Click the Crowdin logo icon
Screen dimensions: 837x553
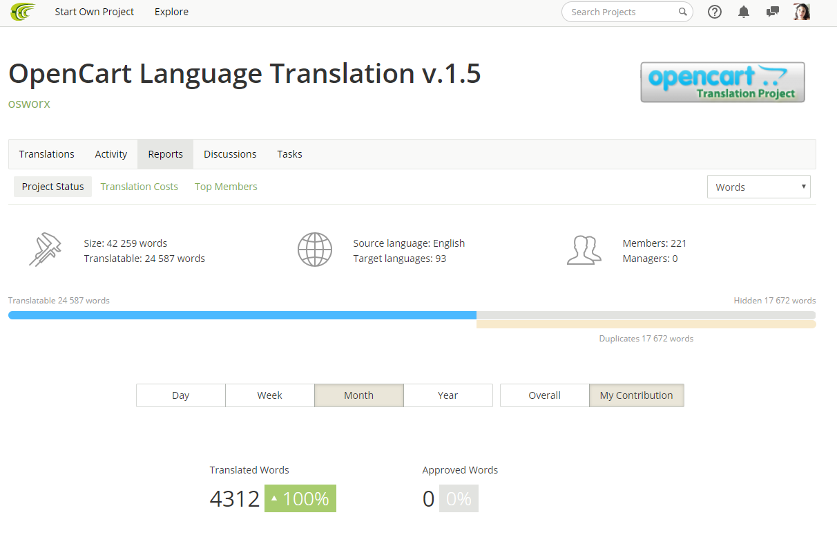point(23,12)
